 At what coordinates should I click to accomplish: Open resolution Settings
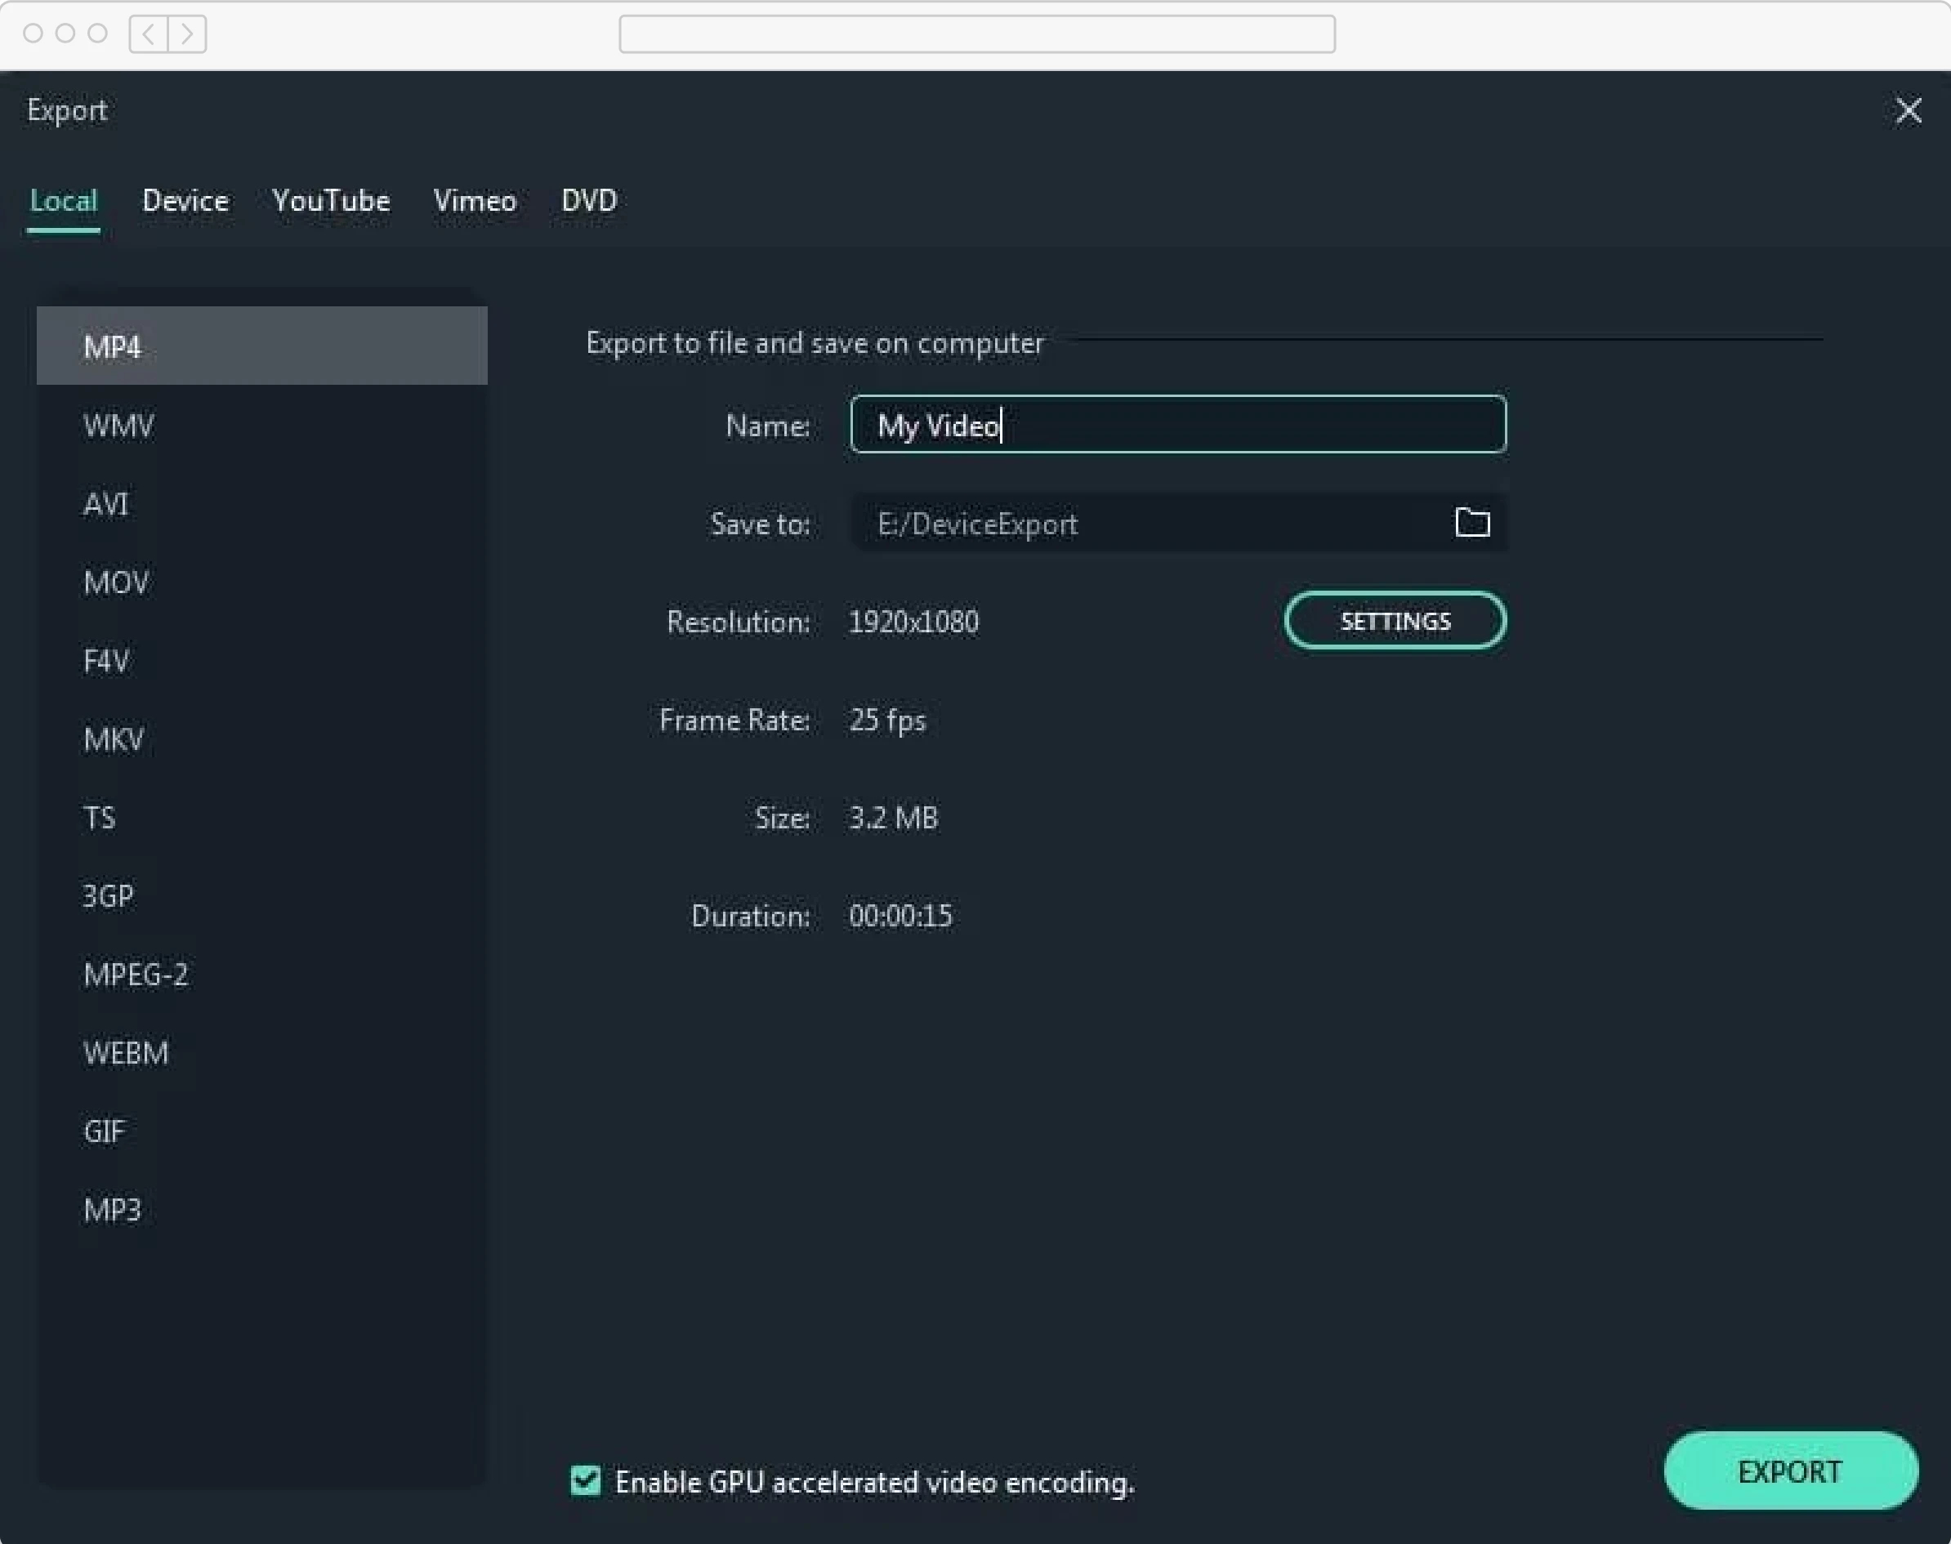[1395, 620]
